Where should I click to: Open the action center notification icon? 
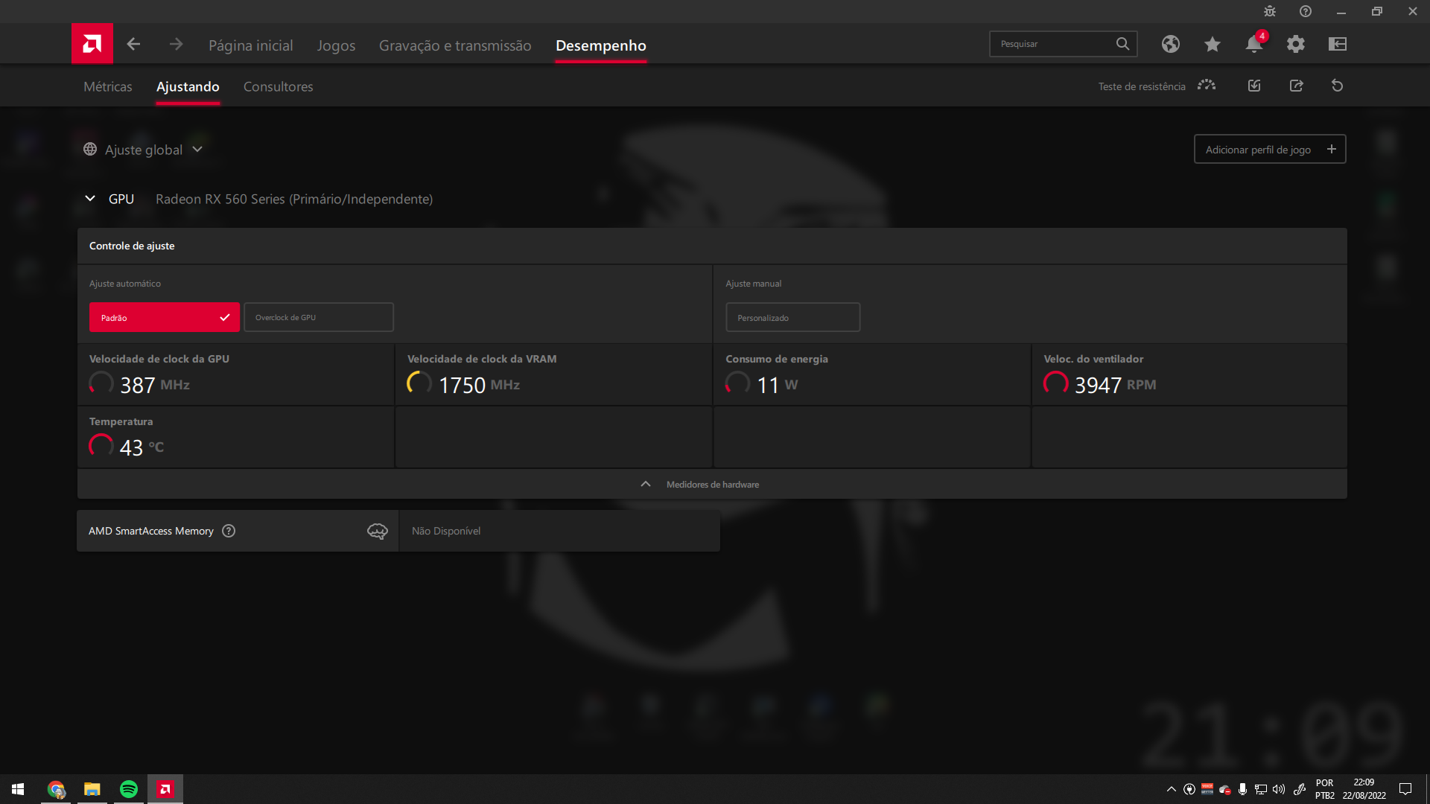click(x=1405, y=789)
